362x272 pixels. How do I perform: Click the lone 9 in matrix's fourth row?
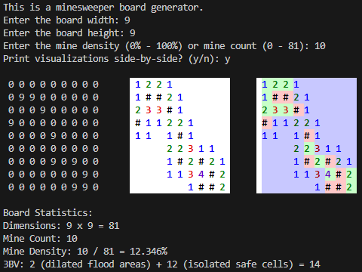(11, 123)
